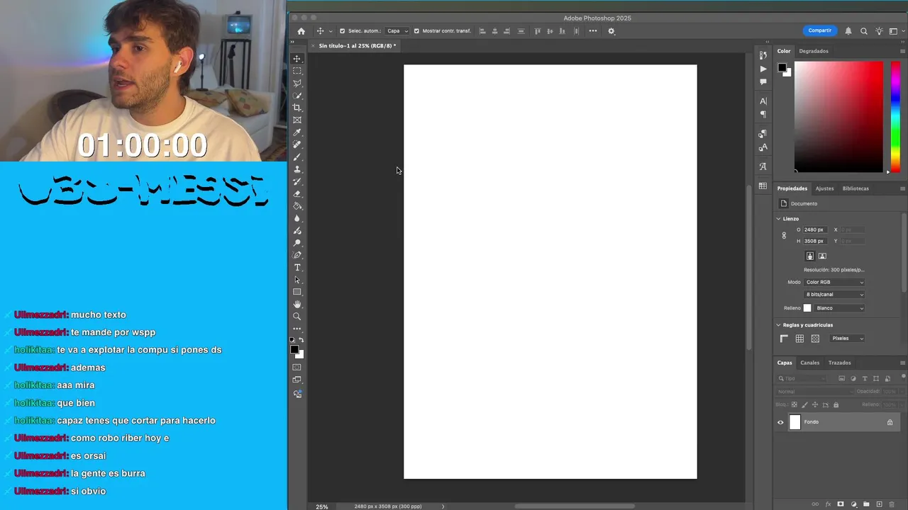Select the Crop tool
Viewport: 908px width, 510px height.
coord(297,108)
